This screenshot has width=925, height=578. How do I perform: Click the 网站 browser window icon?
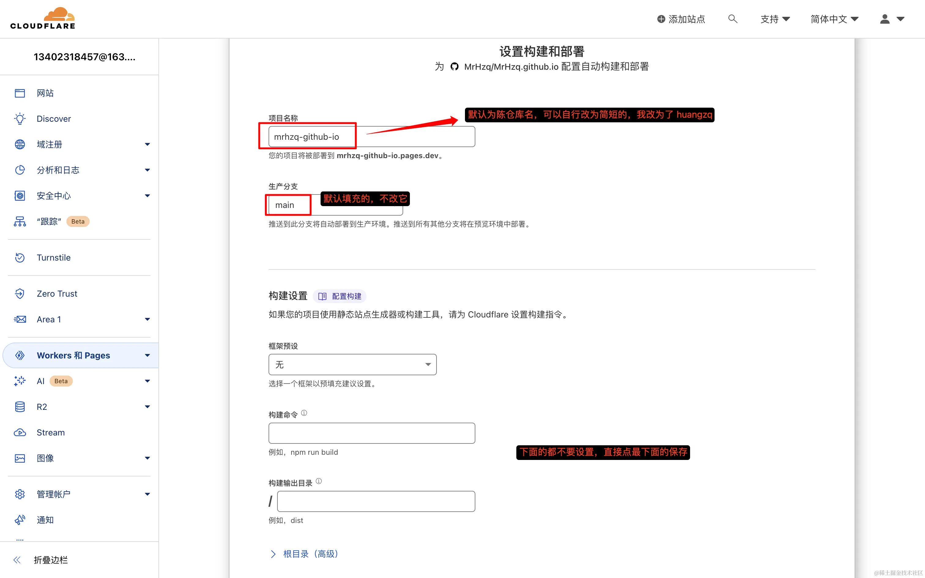(20, 93)
